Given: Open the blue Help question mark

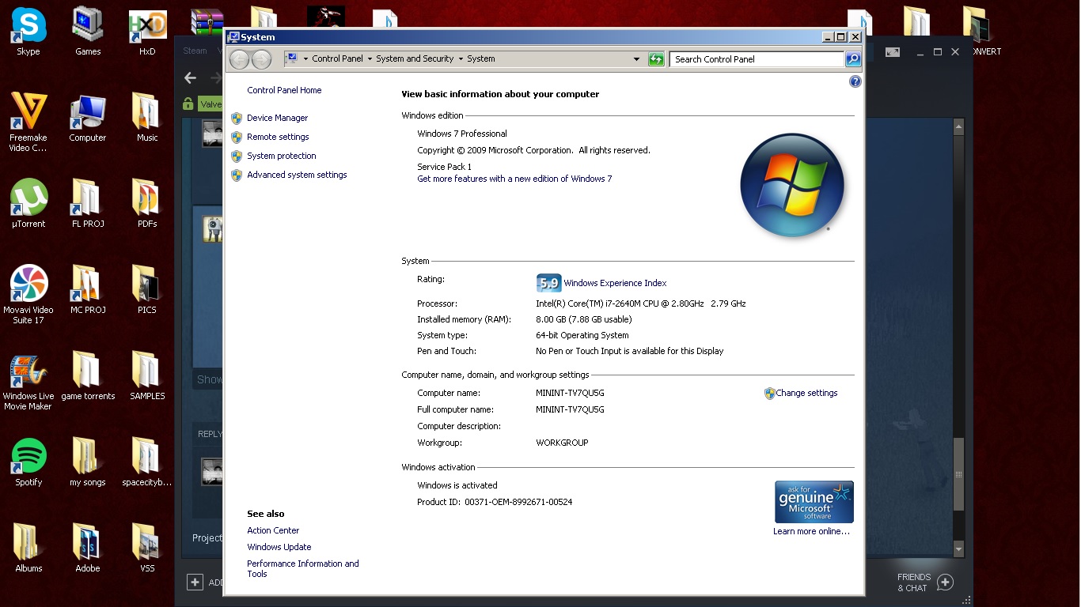Looking at the screenshot, I should click(x=855, y=81).
